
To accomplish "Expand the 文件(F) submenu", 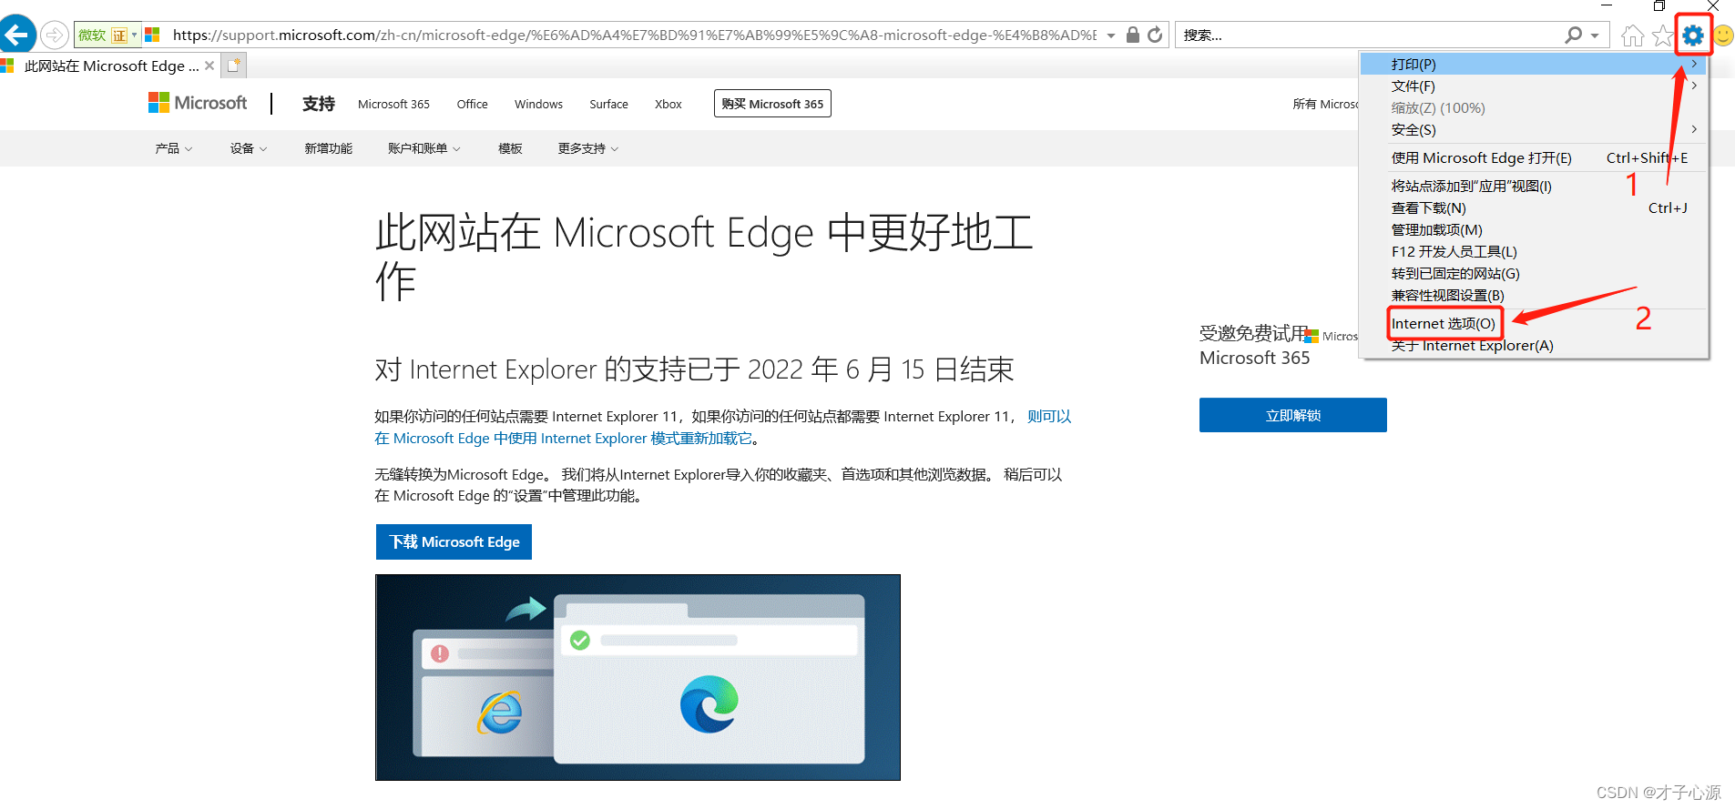I will point(1533,86).
